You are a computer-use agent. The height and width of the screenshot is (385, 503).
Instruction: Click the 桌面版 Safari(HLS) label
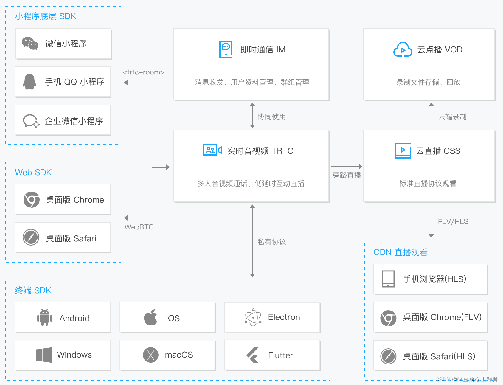[439, 356]
